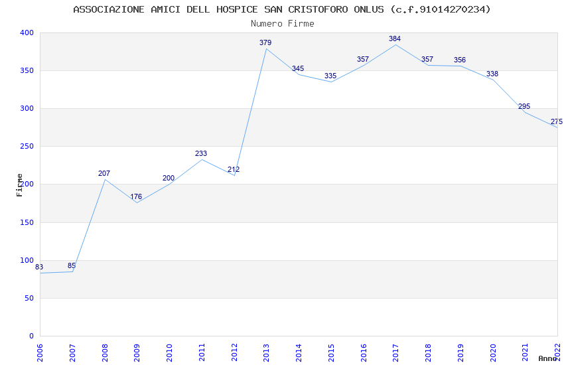
Task: Click x-axis year label 2006
Action: pos(40,353)
